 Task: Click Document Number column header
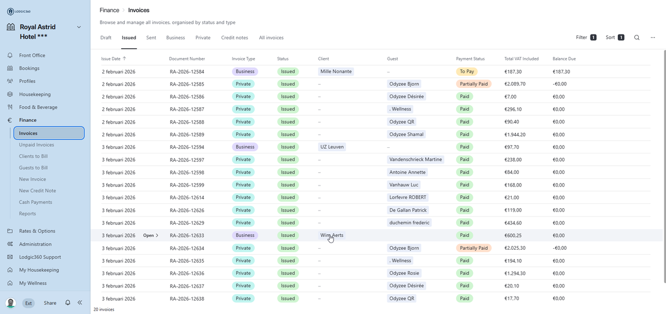pos(187,58)
